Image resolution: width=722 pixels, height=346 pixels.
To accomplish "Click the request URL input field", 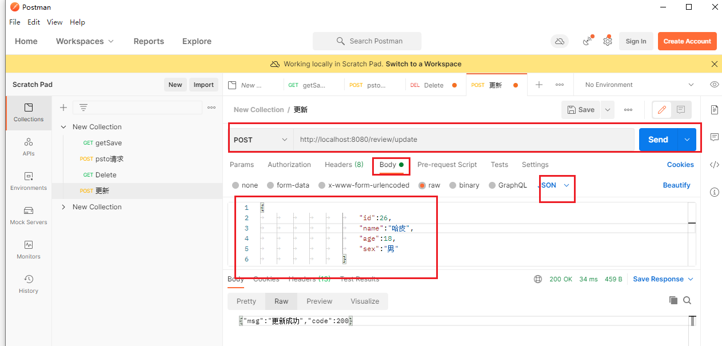I will point(464,140).
